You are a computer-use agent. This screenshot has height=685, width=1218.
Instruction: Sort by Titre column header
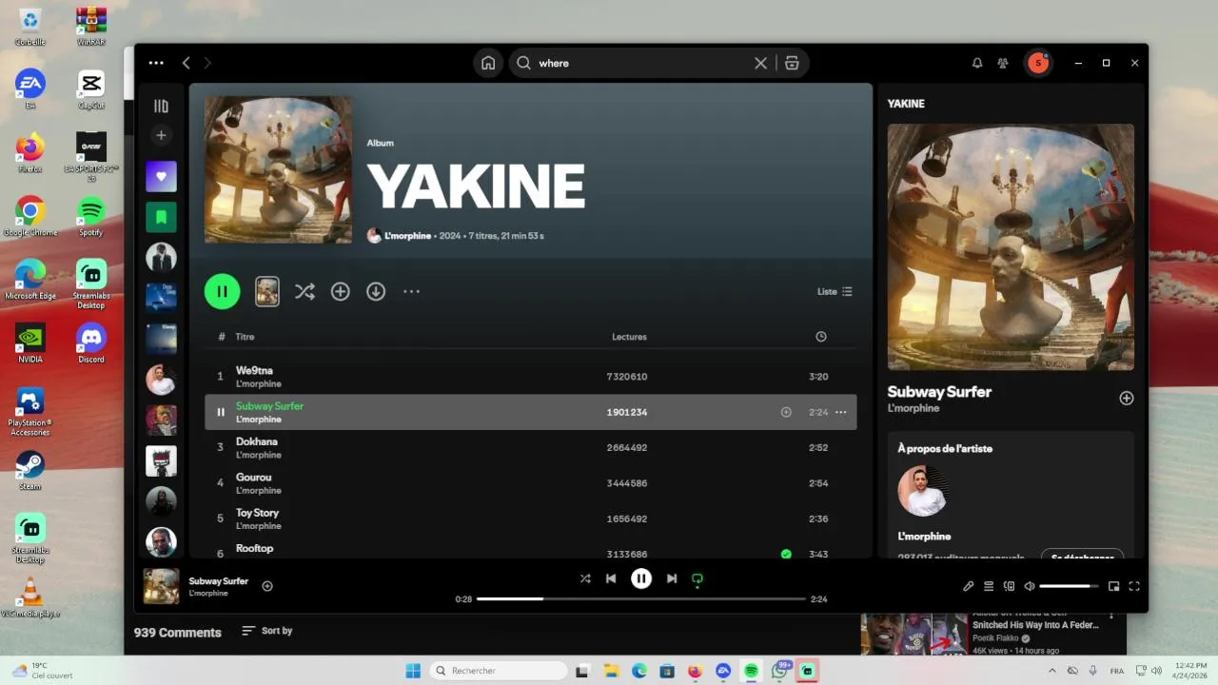[x=245, y=337]
